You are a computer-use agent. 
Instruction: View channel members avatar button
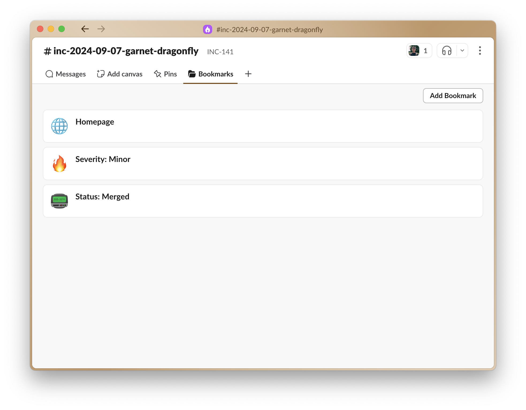pyautogui.click(x=419, y=51)
